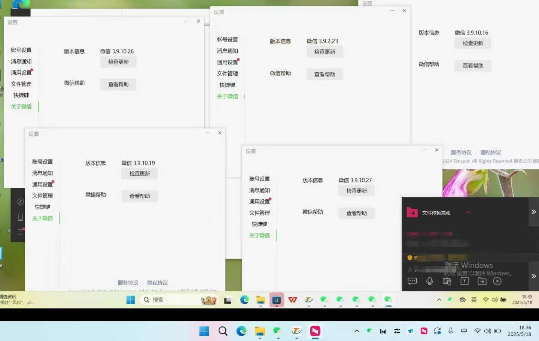Show hidden icons on local taskbar tray

(357, 331)
